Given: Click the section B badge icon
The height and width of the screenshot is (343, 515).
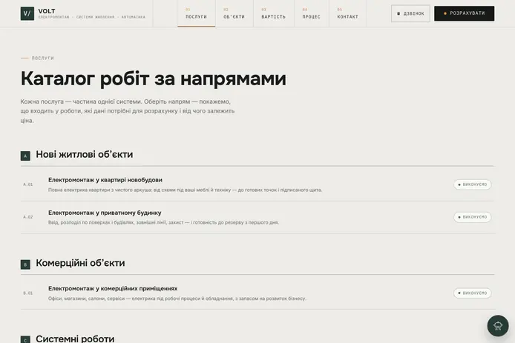Looking at the screenshot, I should point(25,264).
